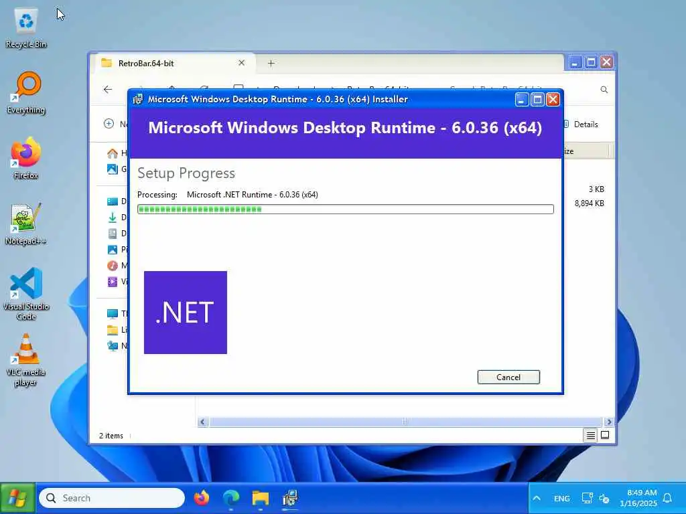Switch Explorer to large thumbnails view
686x514 pixels.
tap(605, 435)
